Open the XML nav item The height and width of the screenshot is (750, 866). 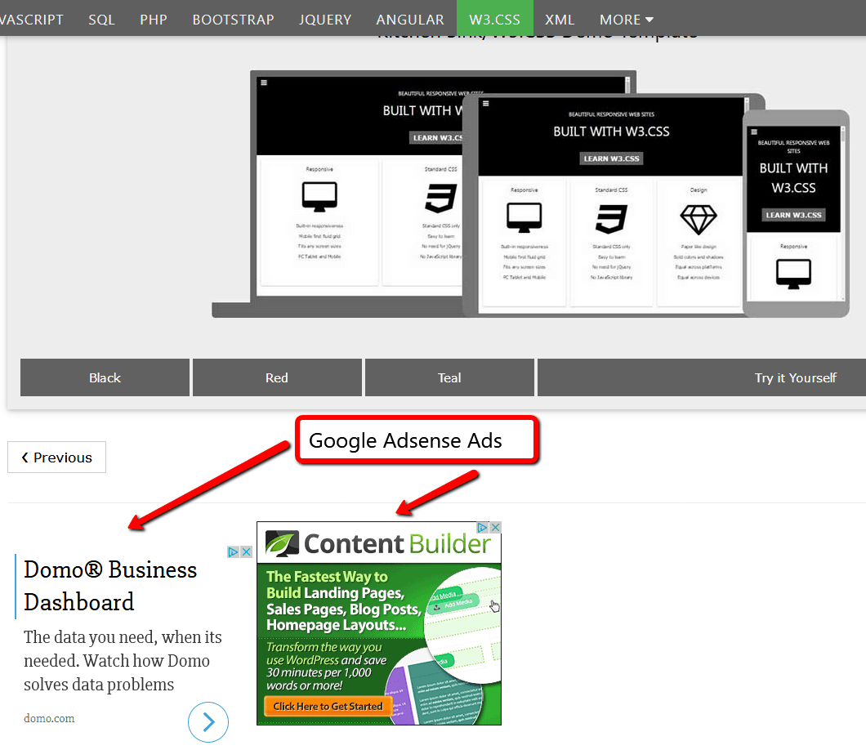click(x=560, y=20)
